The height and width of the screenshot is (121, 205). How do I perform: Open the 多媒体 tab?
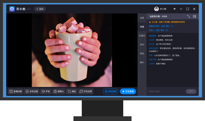[142, 36]
